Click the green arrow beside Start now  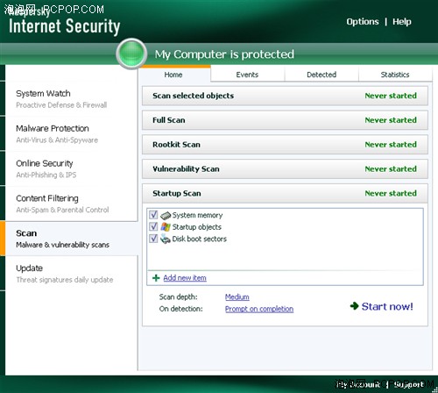[x=354, y=306]
